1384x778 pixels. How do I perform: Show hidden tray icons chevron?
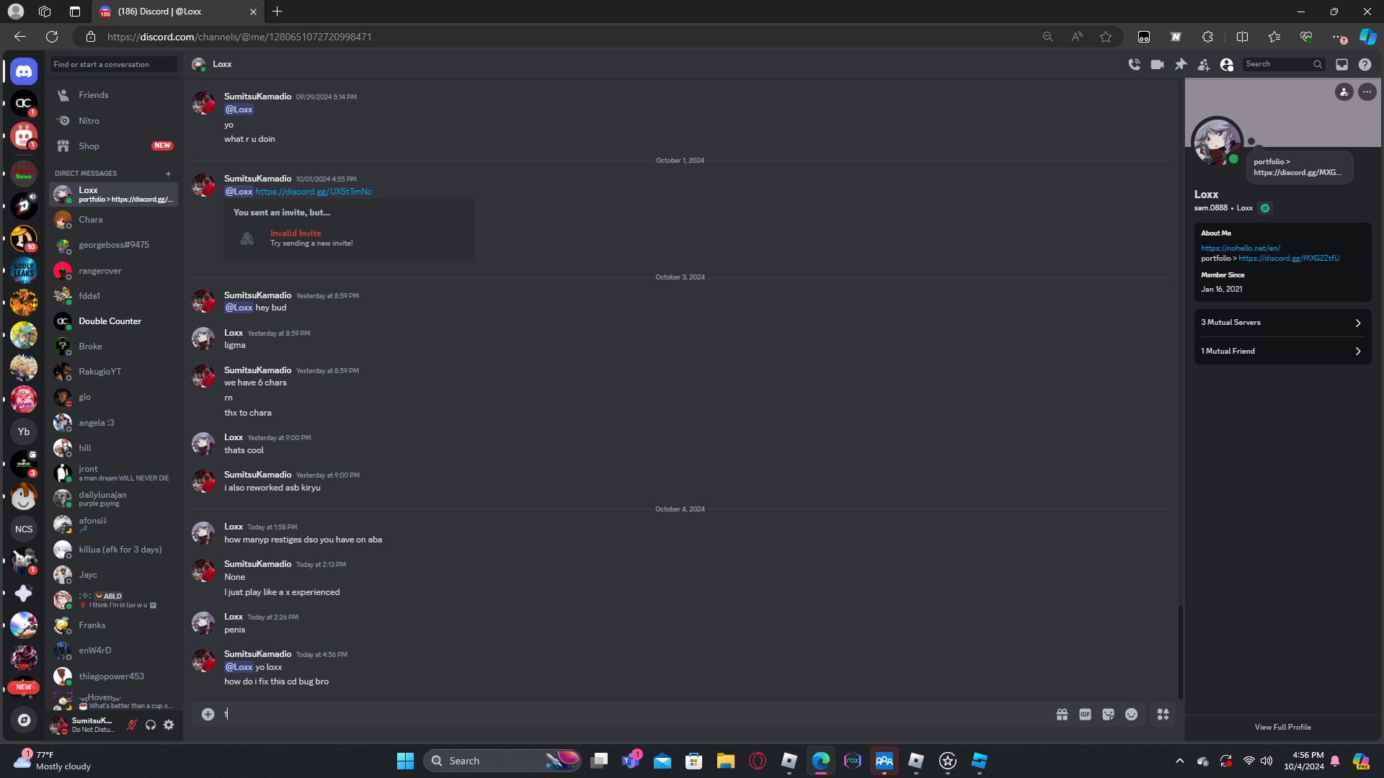(1179, 761)
